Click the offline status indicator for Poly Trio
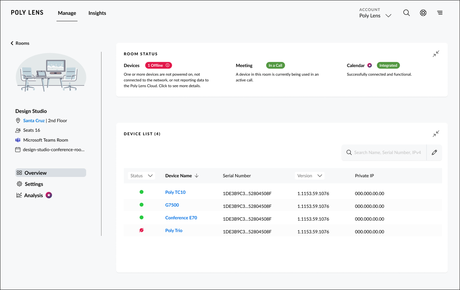The height and width of the screenshot is (290, 460). (x=141, y=230)
